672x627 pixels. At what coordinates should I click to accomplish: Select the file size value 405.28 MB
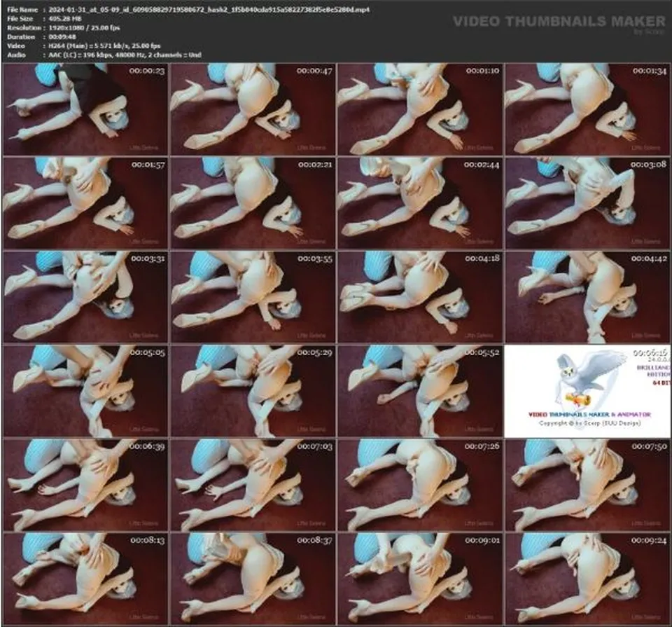pyautogui.click(x=65, y=18)
